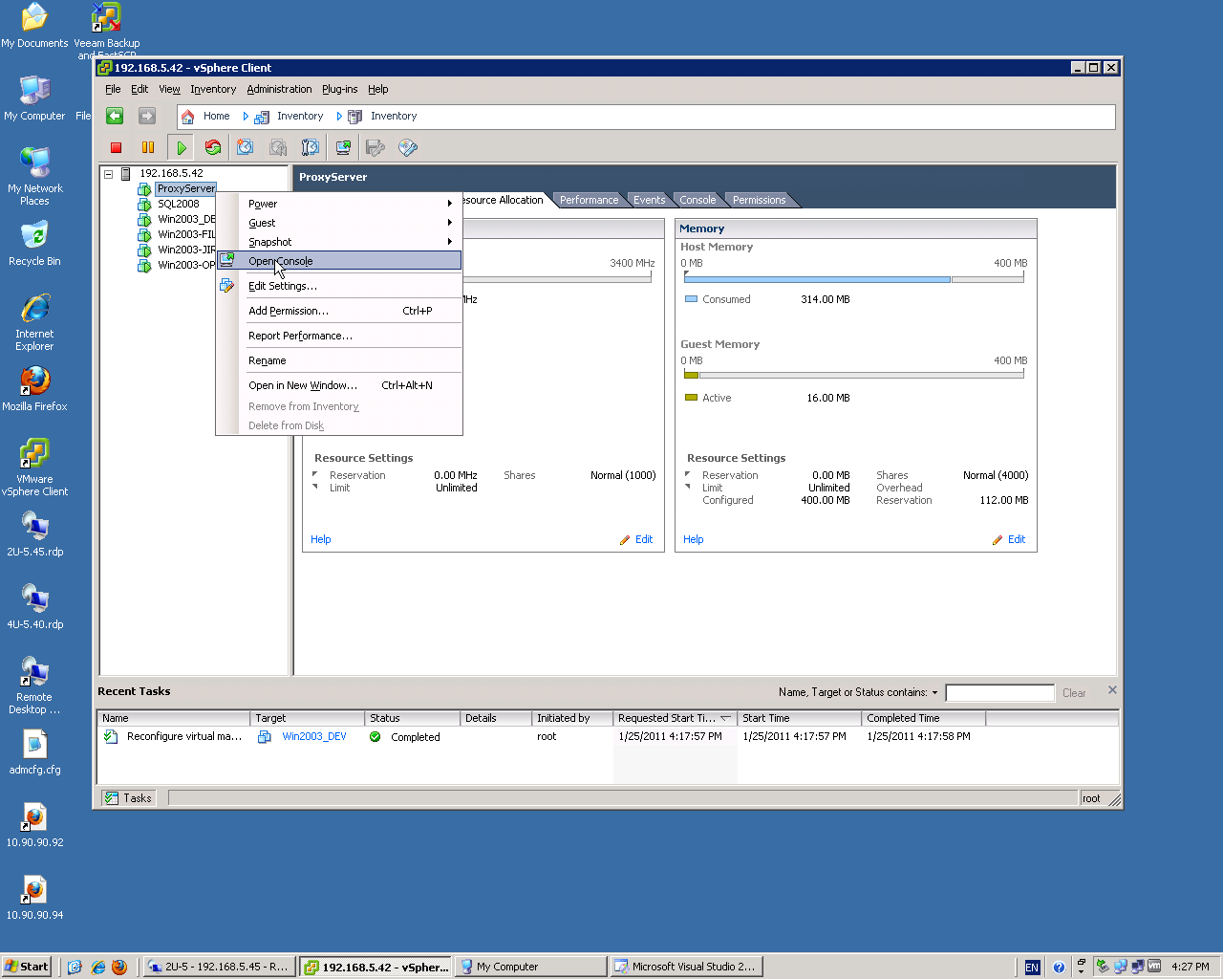Select the SQL2008 virtual machine in tree

[x=179, y=204]
